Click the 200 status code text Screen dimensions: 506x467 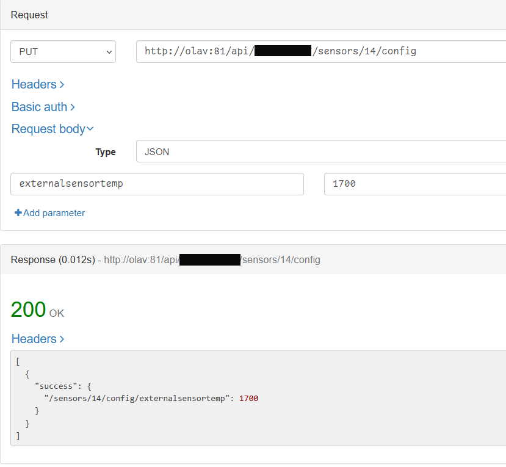pos(29,310)
